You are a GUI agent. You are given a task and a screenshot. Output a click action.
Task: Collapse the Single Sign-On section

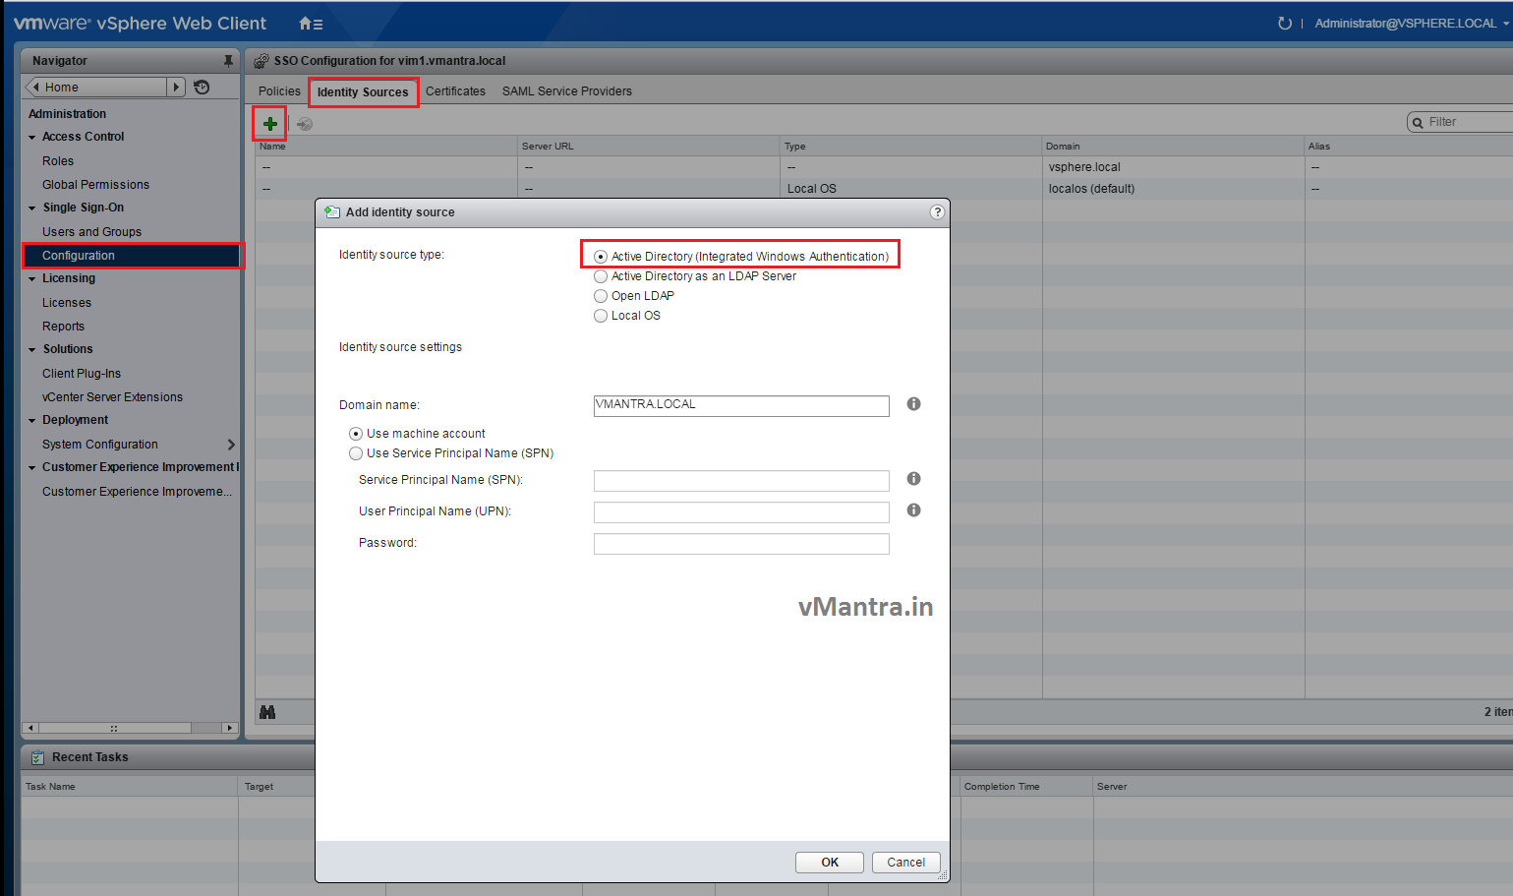tap(31, 208)
